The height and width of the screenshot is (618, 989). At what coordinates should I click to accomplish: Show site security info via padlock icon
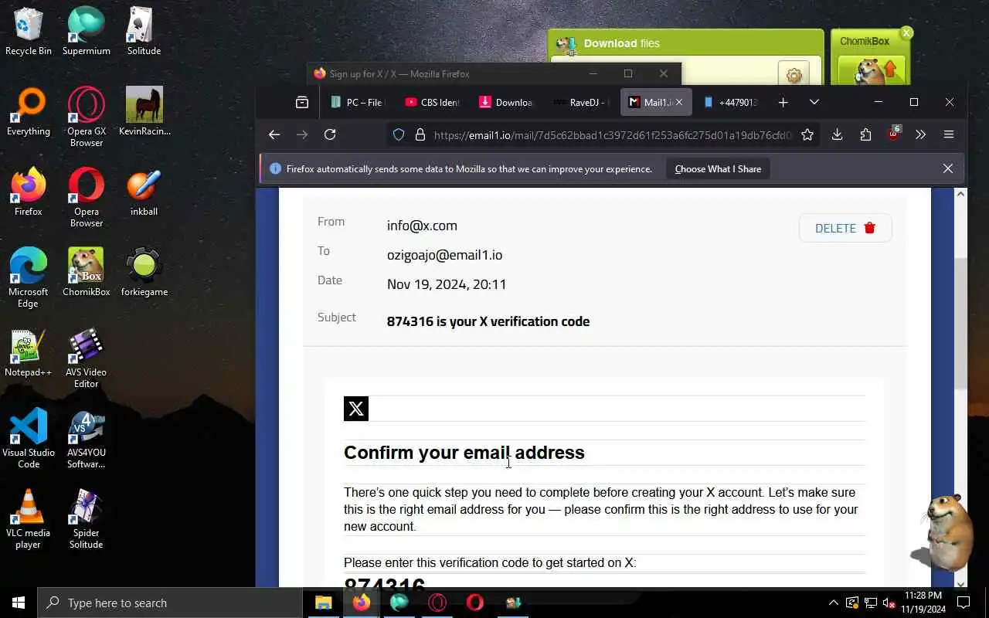coord(420,134)
